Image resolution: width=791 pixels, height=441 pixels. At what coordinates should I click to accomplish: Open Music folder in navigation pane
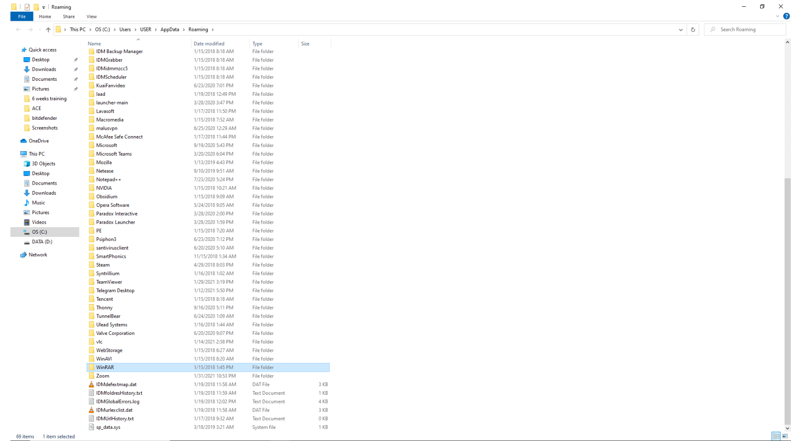click(x=39, y=203)
